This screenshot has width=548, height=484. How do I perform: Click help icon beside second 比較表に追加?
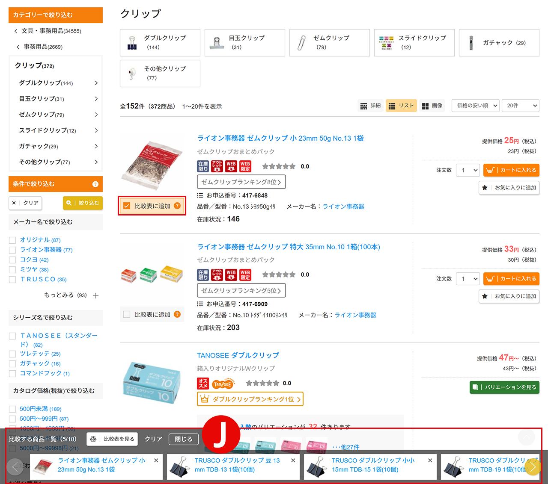coord(177,315)
